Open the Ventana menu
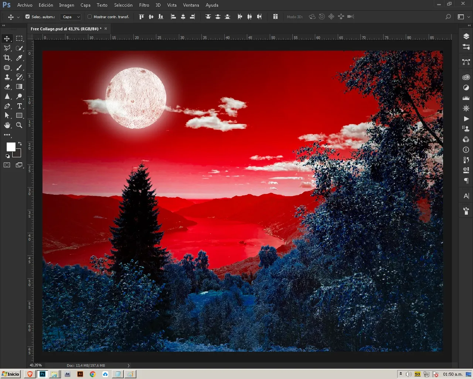Viewport: 473px width, 379px height. (x=191, y=5)
